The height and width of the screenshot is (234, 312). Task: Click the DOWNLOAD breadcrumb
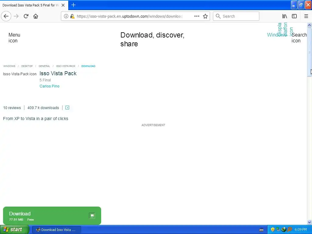[88, 66]
